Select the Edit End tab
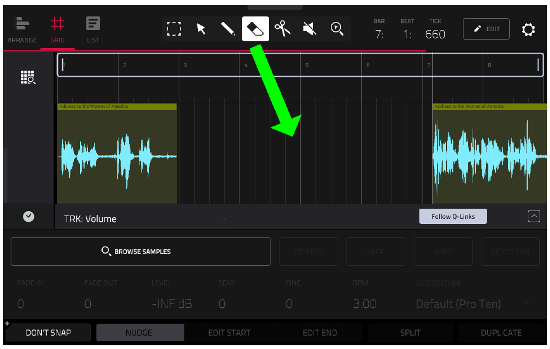 click(x=320, y=333)
